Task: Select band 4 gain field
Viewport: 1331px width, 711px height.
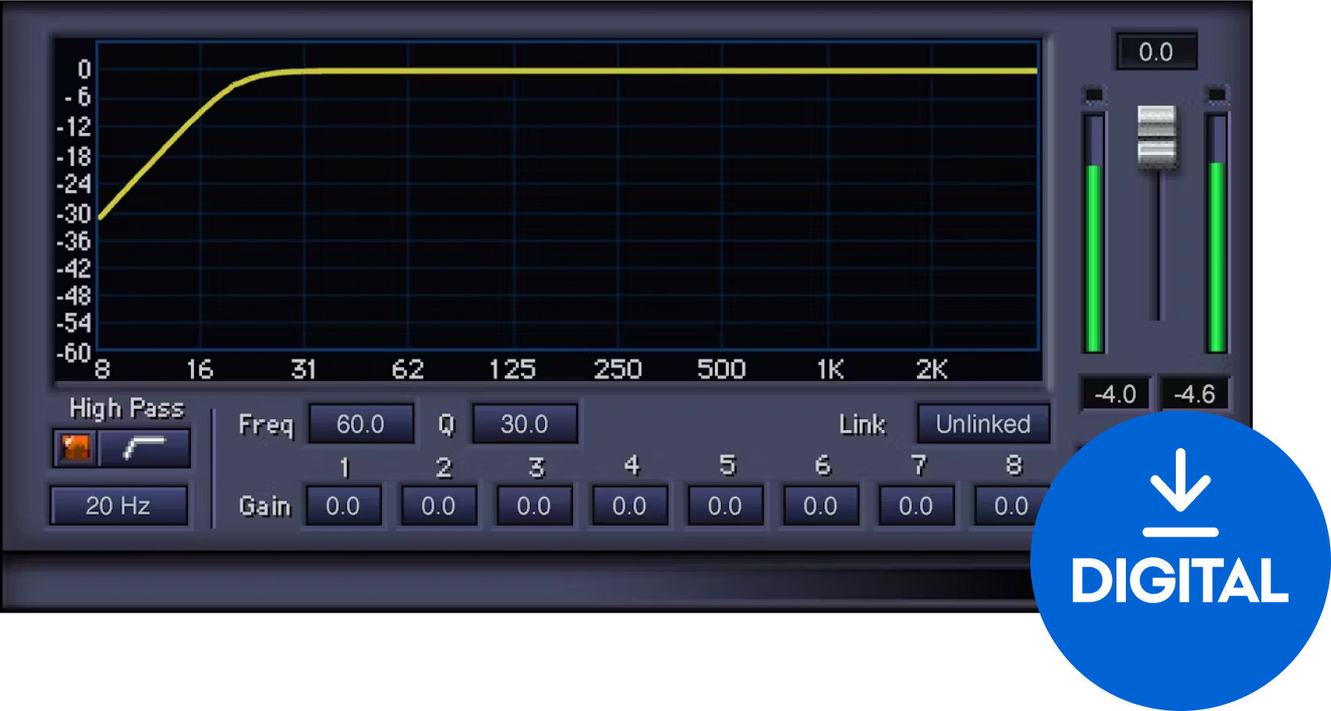Action: pos(629,506)
